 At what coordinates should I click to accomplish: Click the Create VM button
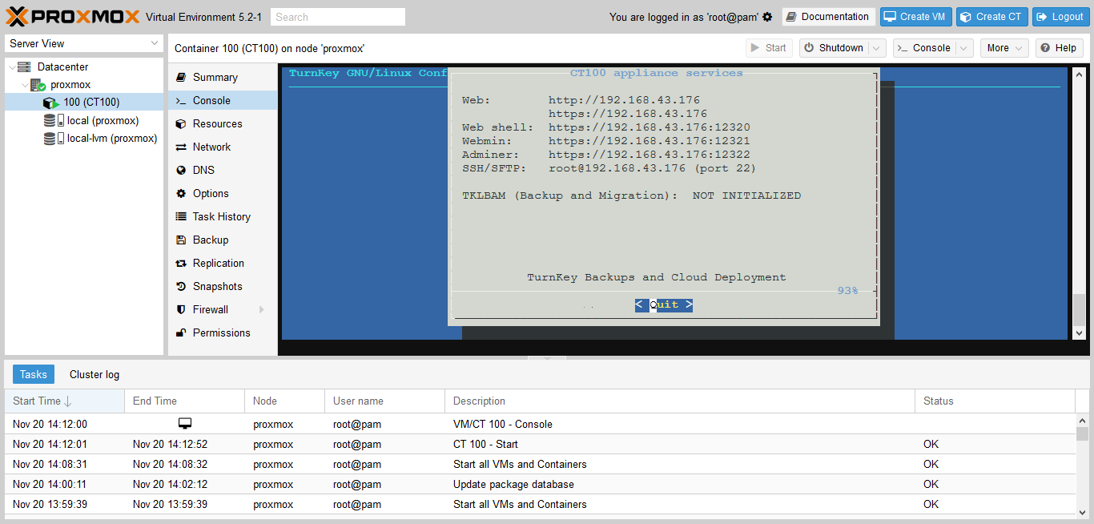pyautogui.click(x=916, y=17)
